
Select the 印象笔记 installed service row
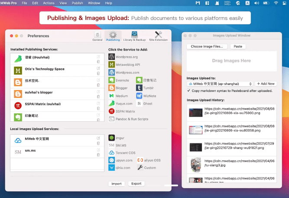(57, 117)
